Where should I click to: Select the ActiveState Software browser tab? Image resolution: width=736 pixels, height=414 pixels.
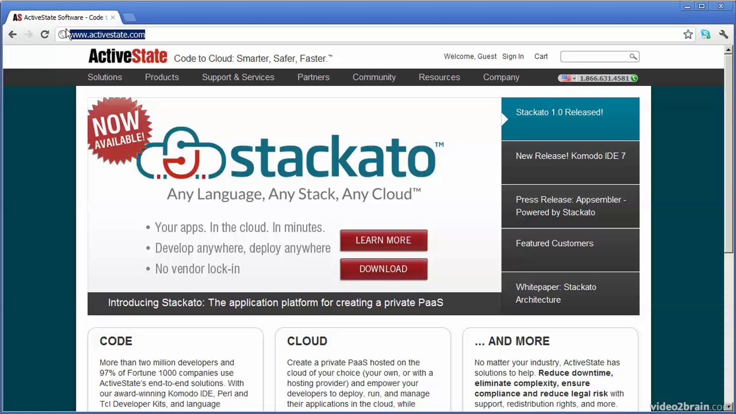click(x=63, y=18)
